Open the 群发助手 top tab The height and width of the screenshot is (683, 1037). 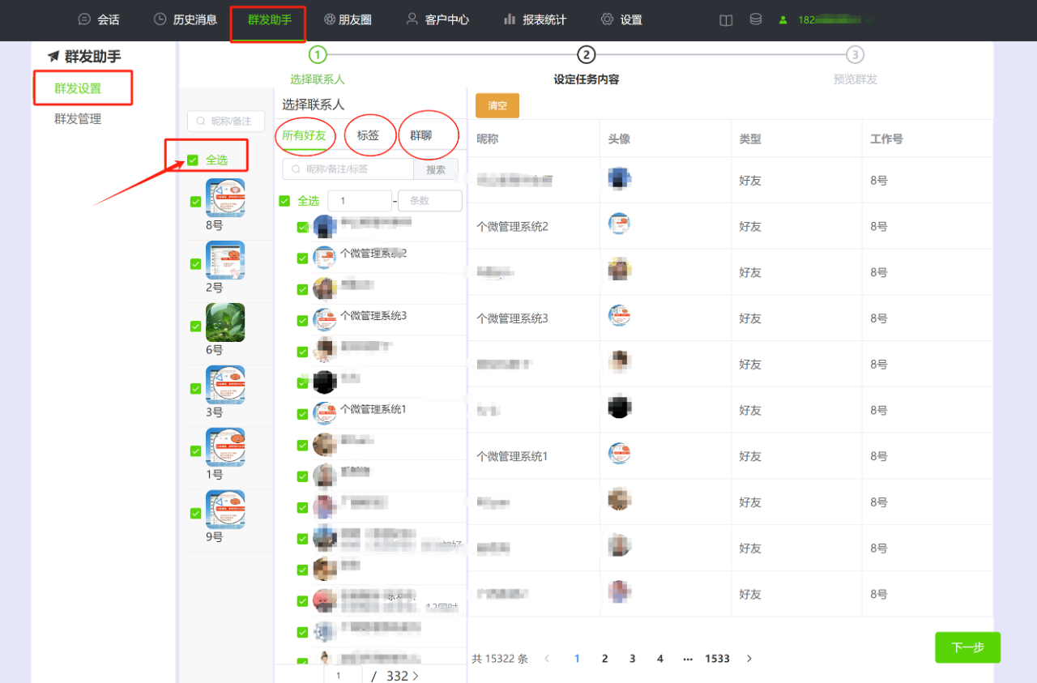pyautogui.click(x=270, y=19)
